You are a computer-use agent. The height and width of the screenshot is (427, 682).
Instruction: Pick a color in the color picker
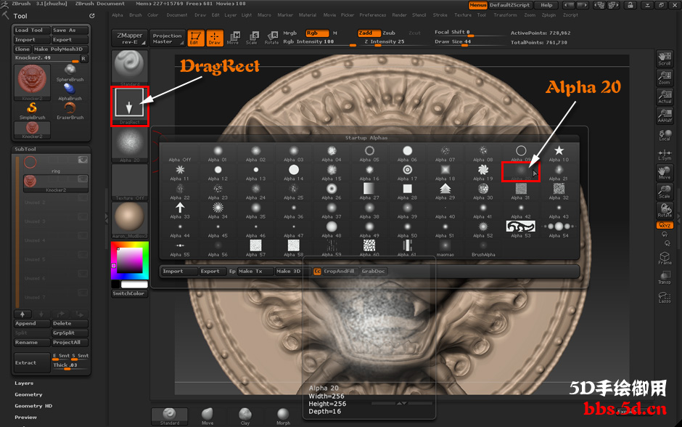point(130,260)
